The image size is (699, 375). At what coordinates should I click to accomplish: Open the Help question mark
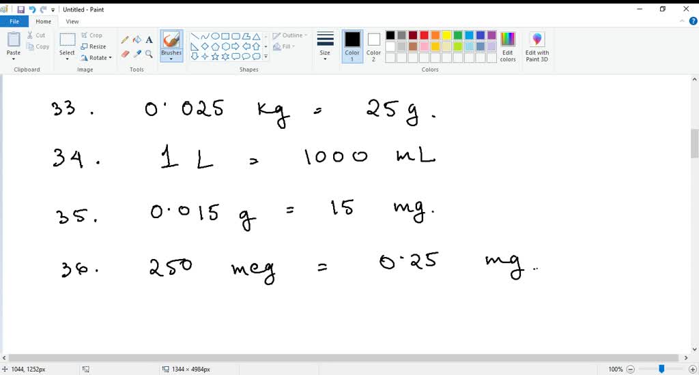693,21
